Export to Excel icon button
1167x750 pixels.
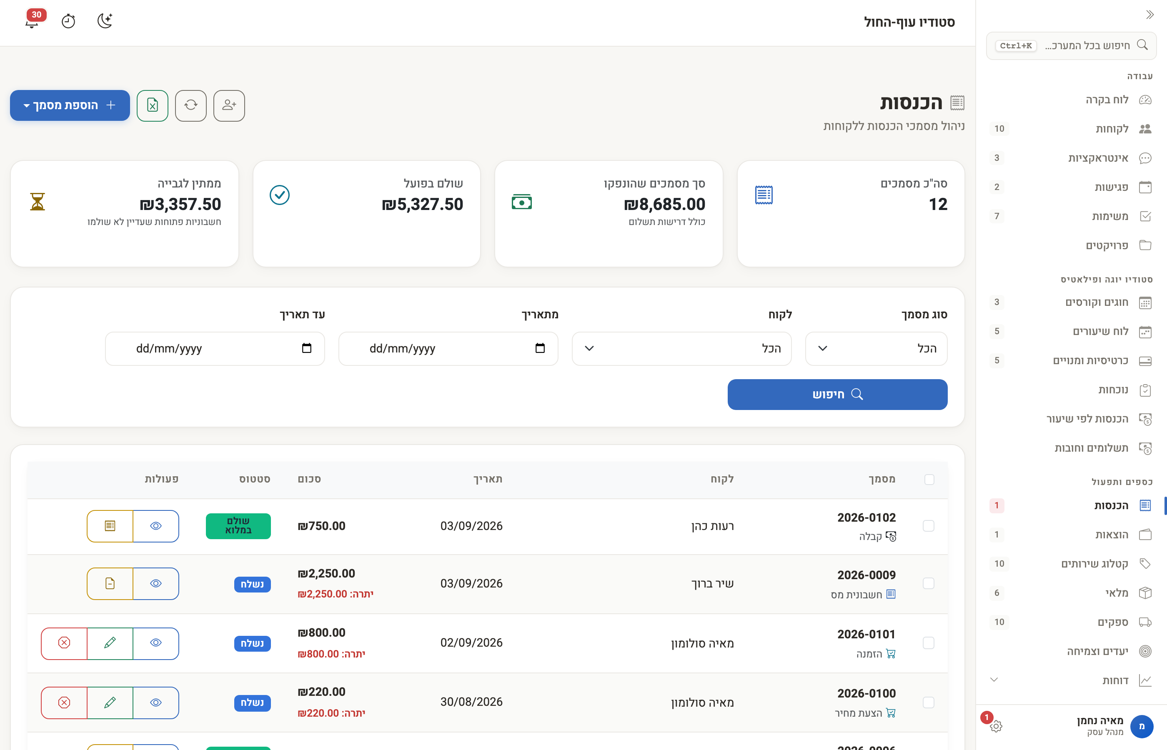coord(153,105)
